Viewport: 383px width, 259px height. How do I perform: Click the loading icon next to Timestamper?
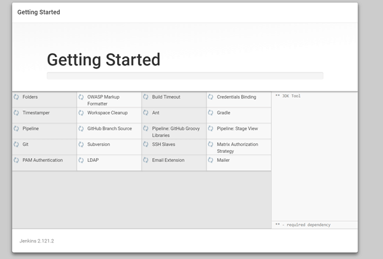click(x=17, y=113)
